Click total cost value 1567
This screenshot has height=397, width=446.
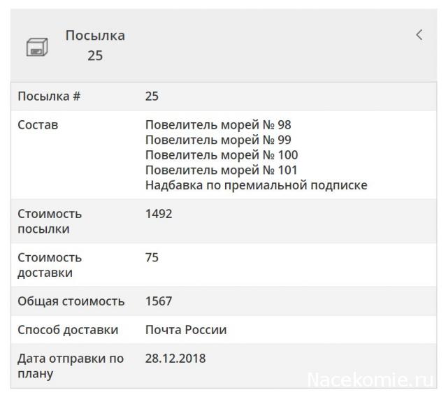[x=159, y=301]
